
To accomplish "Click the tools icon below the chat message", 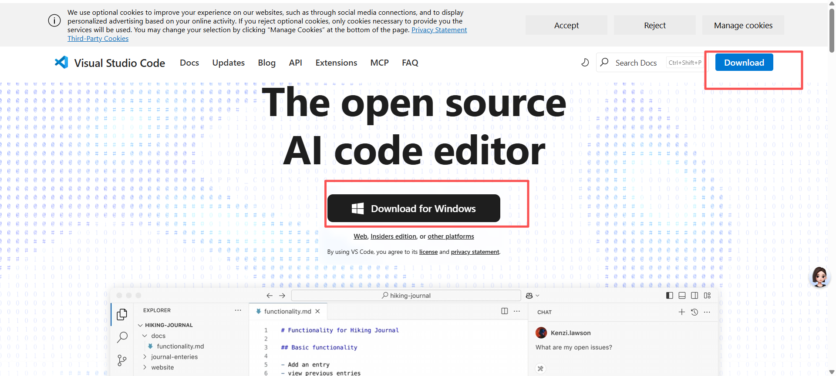I will 540,369.
